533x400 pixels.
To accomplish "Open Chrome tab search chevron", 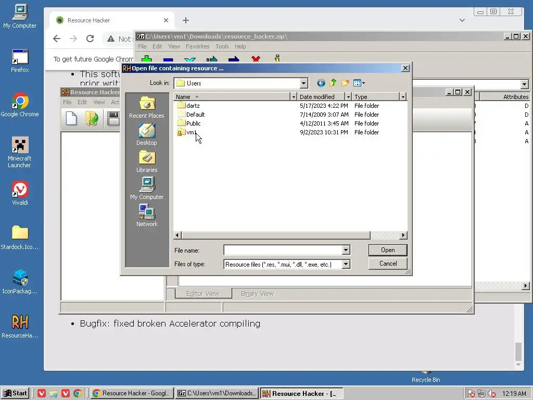I will pyautogui.click(x=462, y=20).
